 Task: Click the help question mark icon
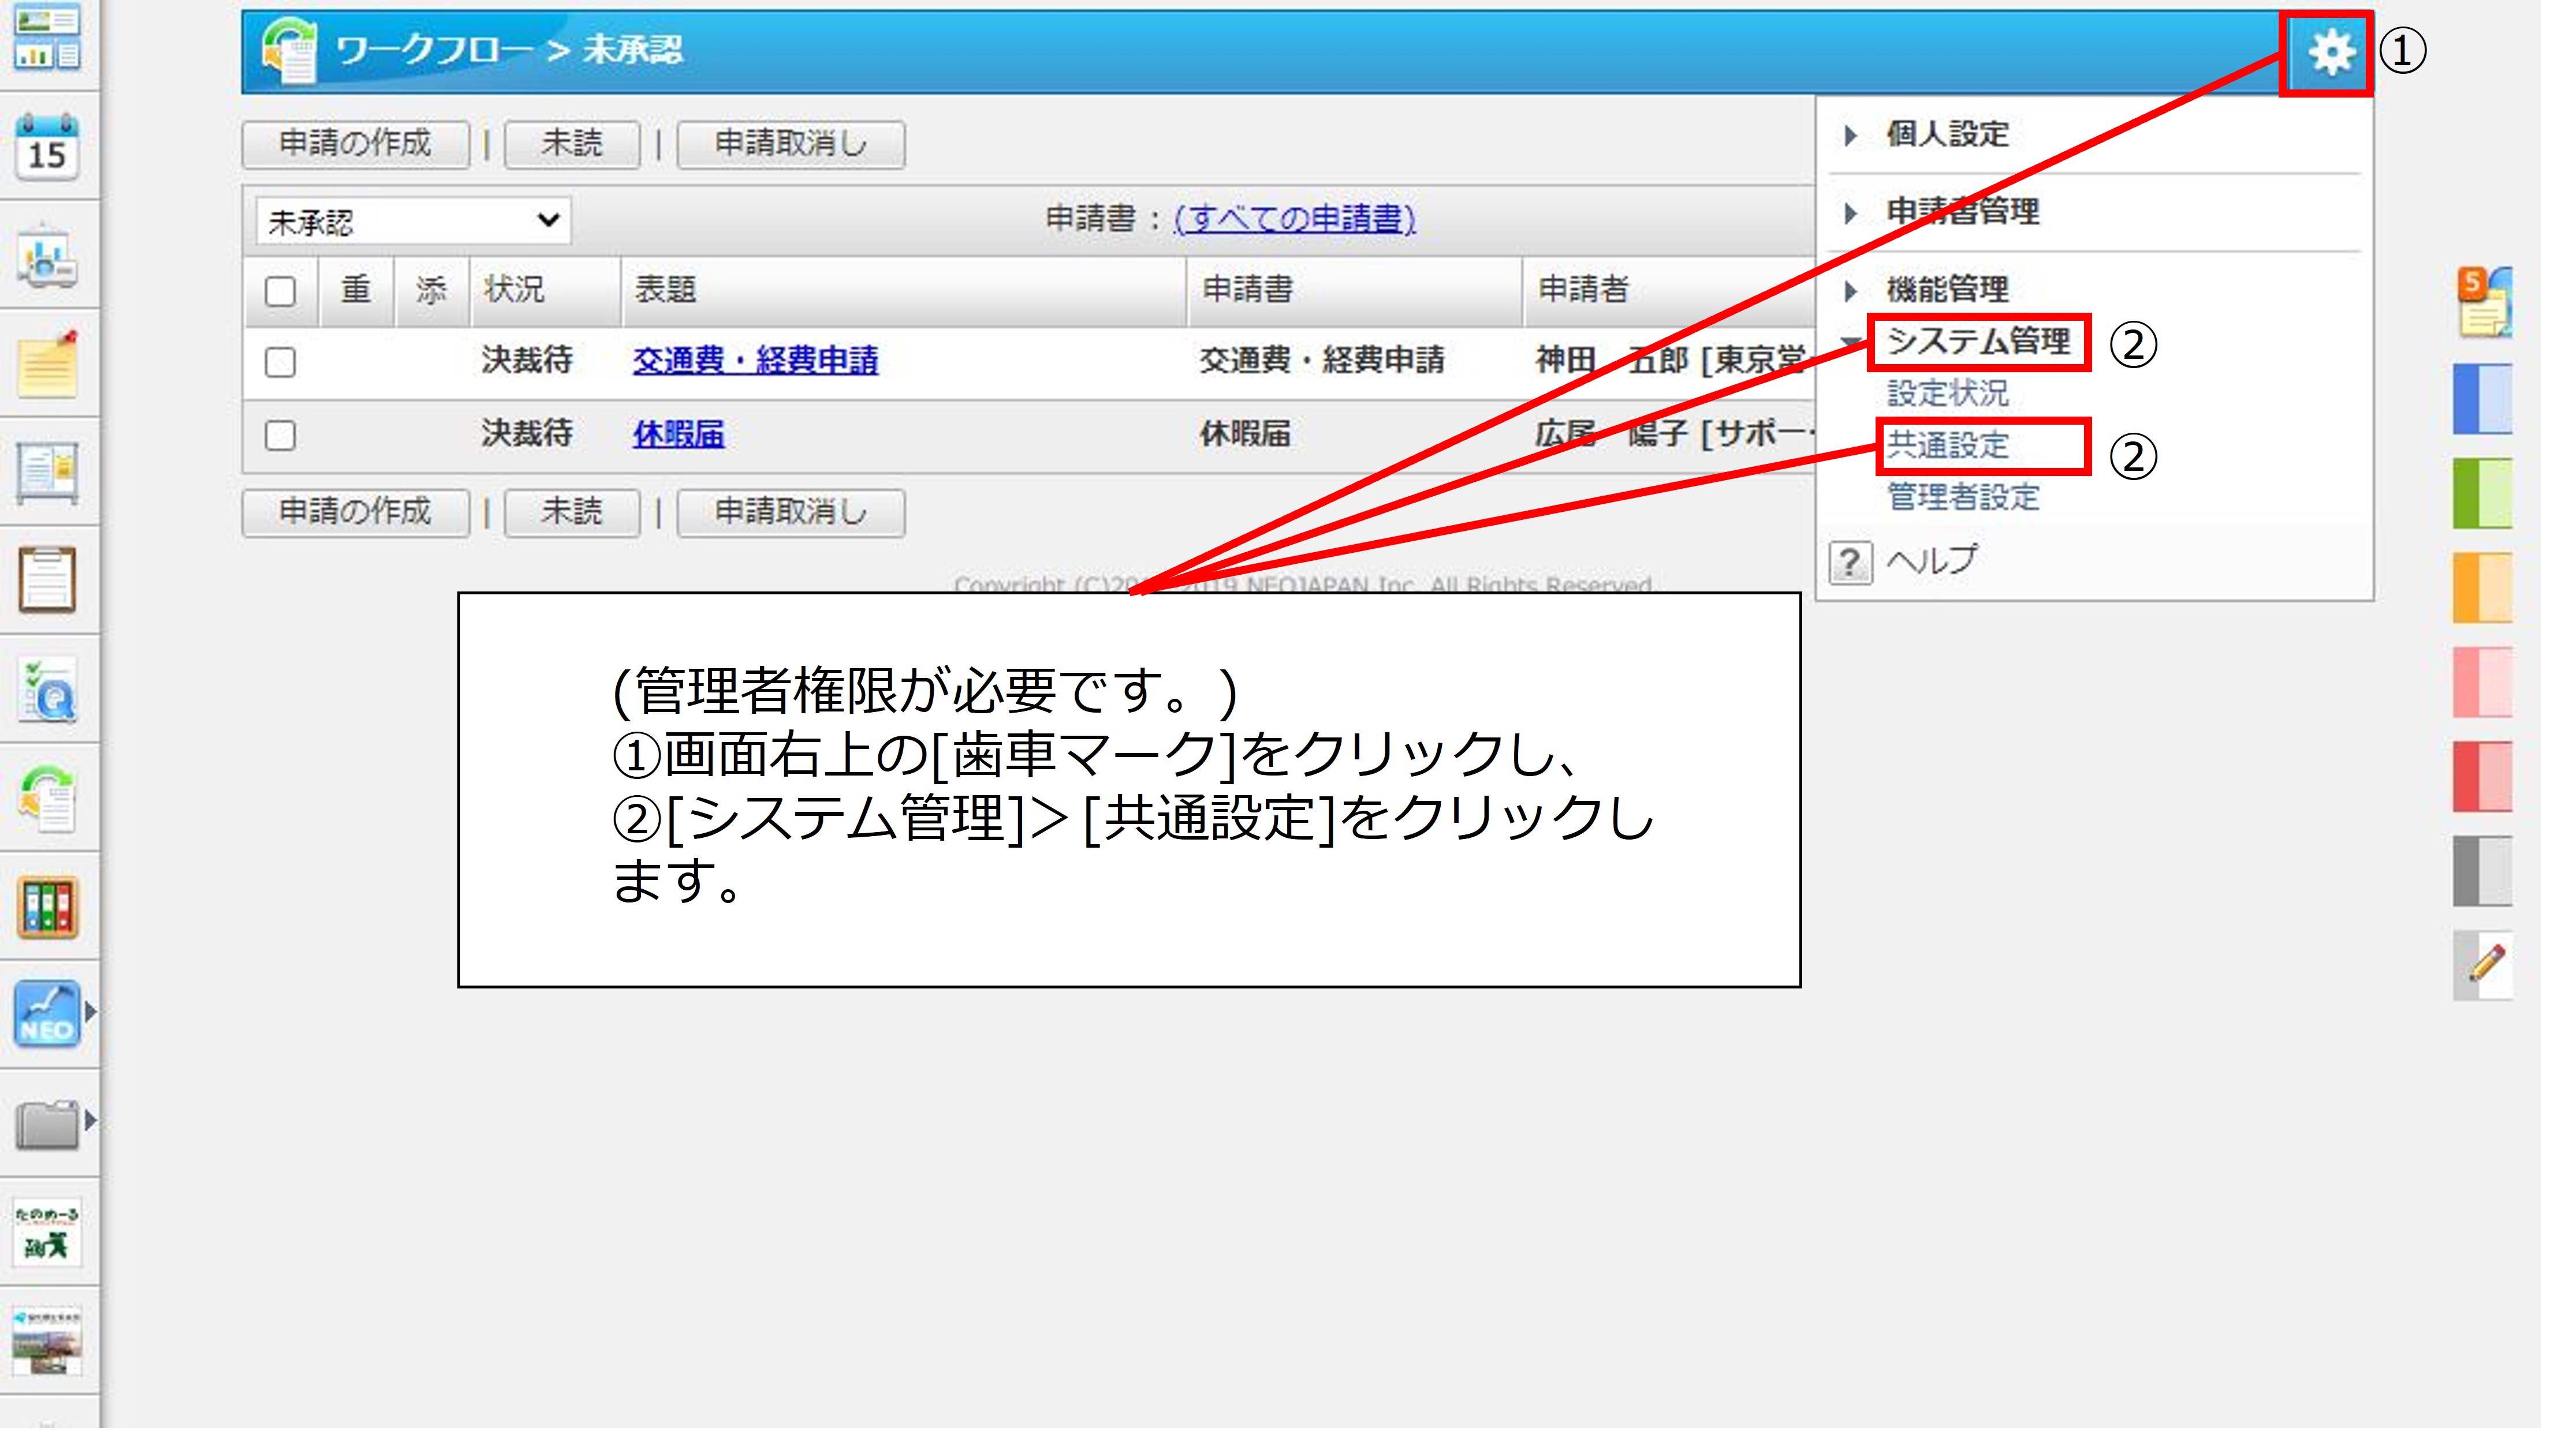(1850, 563)
